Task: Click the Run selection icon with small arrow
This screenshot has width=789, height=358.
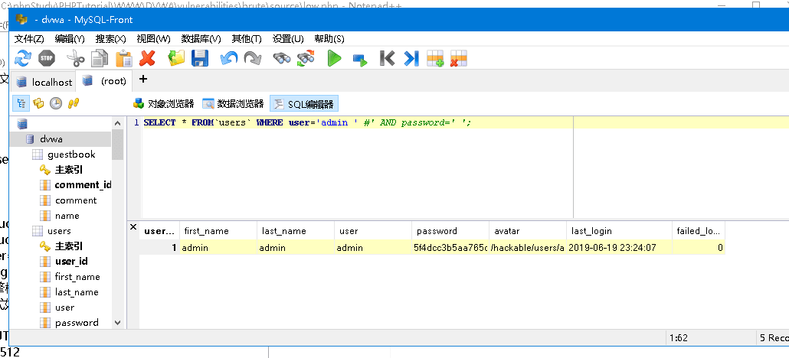Action: [x=359, y=60]
